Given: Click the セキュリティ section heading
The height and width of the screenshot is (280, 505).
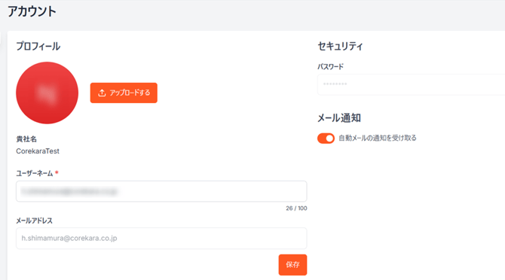Looking at the screenshot, I should tap(340, 47).
